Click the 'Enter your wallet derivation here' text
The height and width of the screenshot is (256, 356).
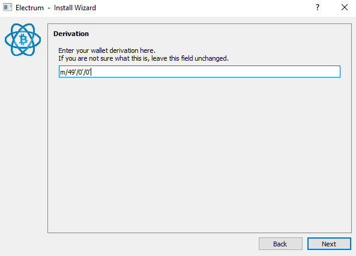point(107,50)
